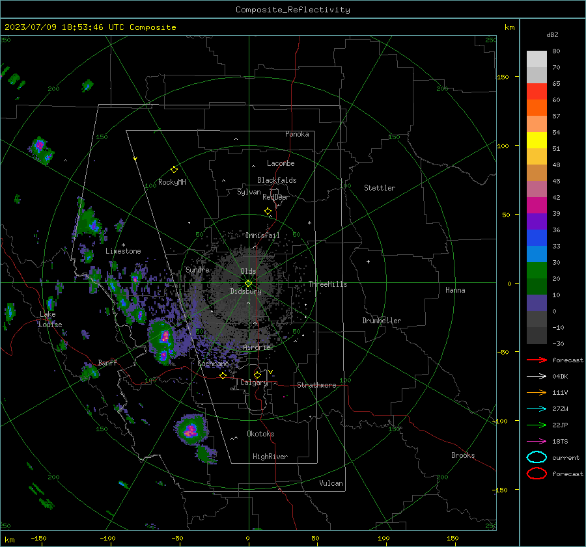The image size is (586, 547).
Task: Click the Olds label
Action: (x=248, y=271)
